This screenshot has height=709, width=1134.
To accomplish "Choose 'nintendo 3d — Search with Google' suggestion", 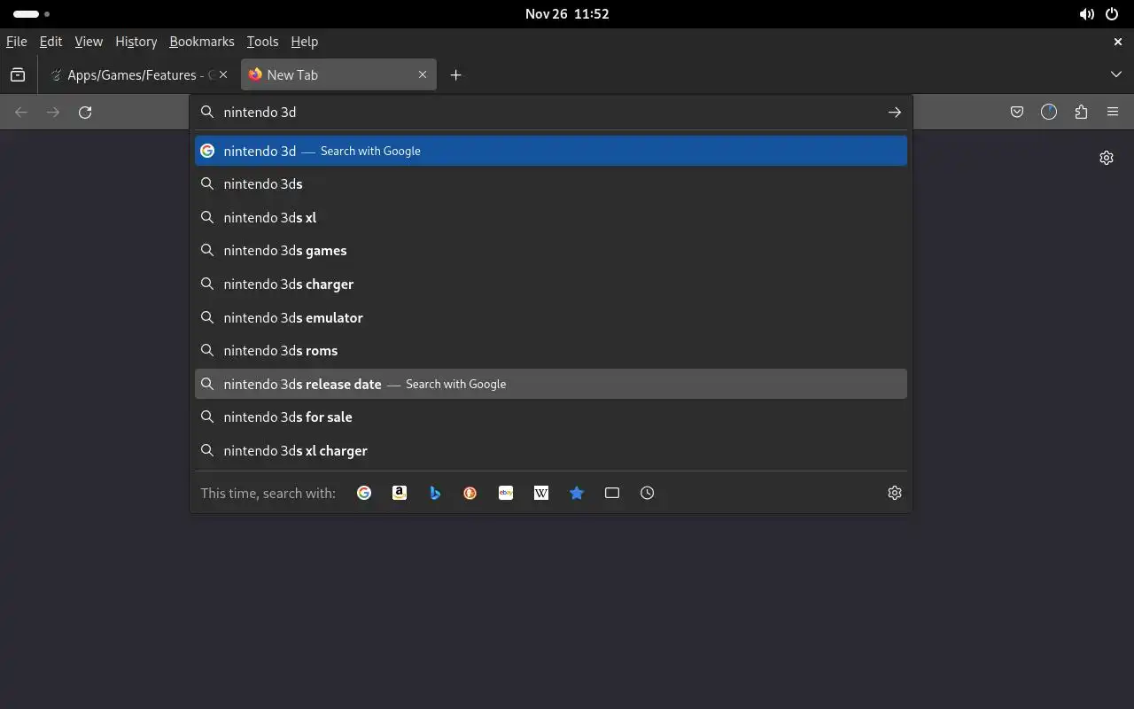I will click(551, 151).
